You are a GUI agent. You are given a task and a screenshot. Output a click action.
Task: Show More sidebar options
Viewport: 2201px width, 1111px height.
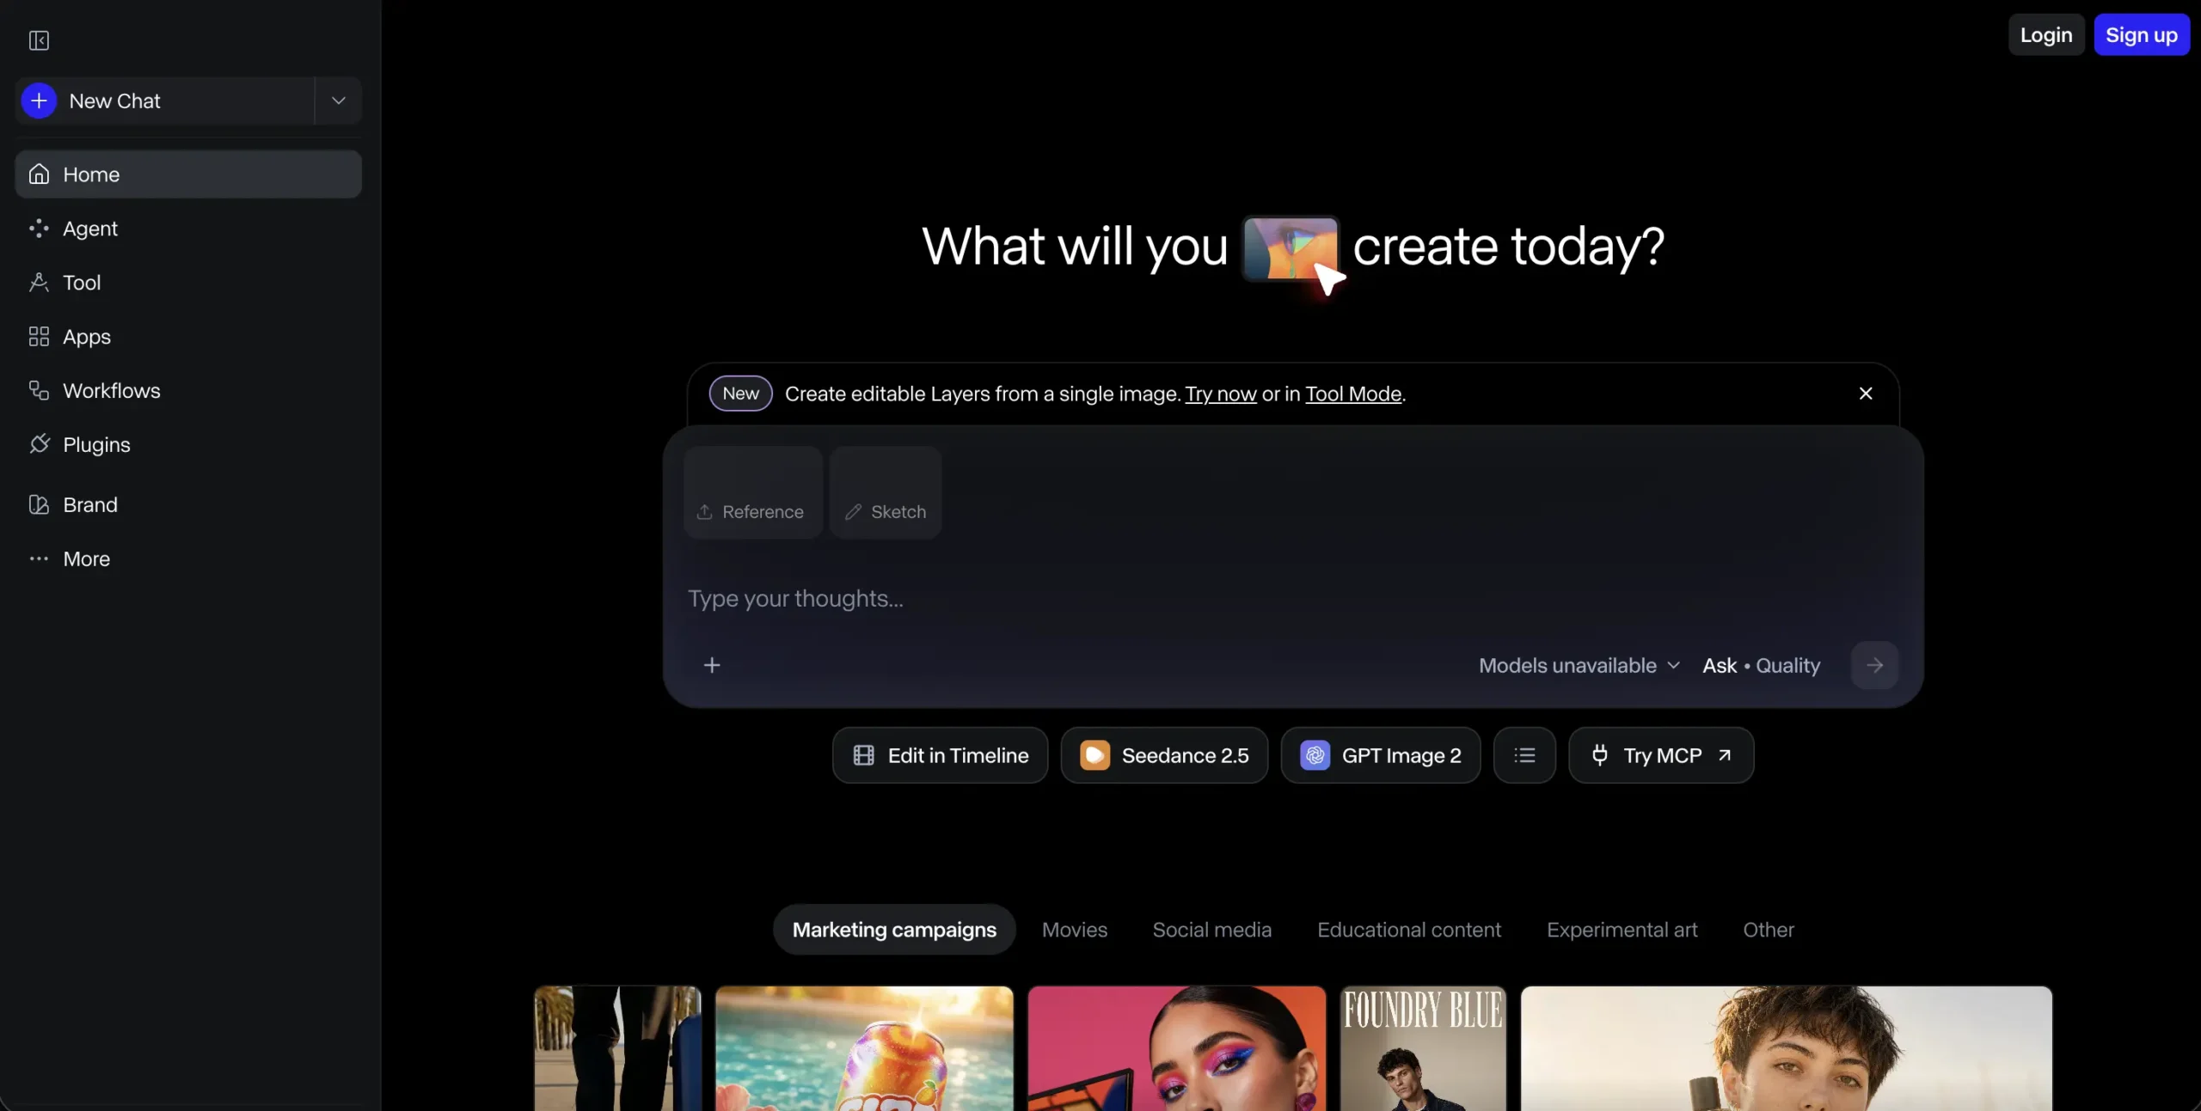pyautogui.click(x=188, y=559)
